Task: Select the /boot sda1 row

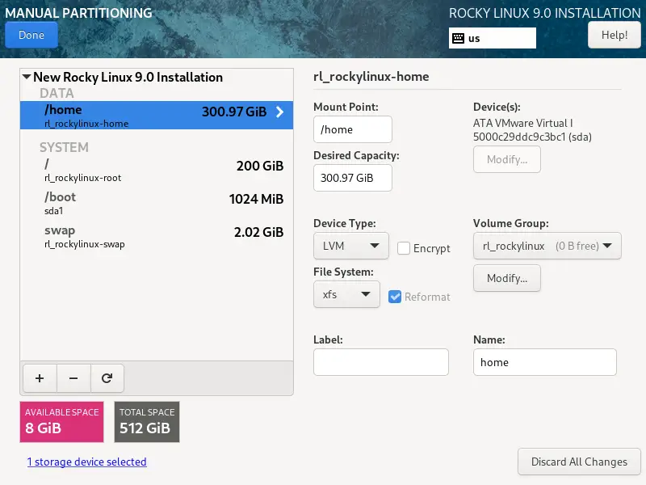Action: tap(157, 204)
